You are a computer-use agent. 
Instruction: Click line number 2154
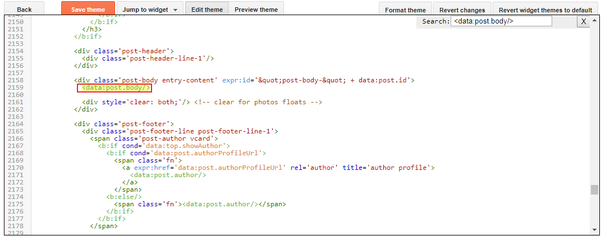click(16, 52)
